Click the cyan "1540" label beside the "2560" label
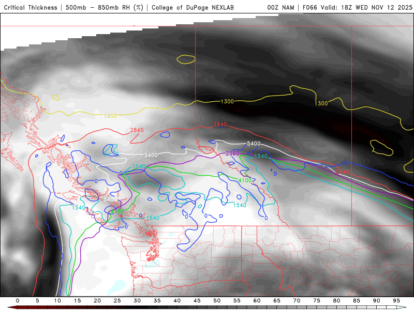Viewport: 414px width, 310px height. [x=261, y=156]
